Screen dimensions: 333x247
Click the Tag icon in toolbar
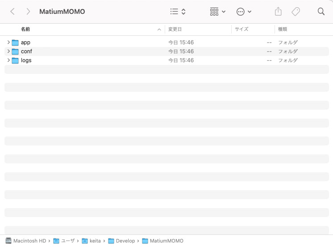(x=296, y=12)
